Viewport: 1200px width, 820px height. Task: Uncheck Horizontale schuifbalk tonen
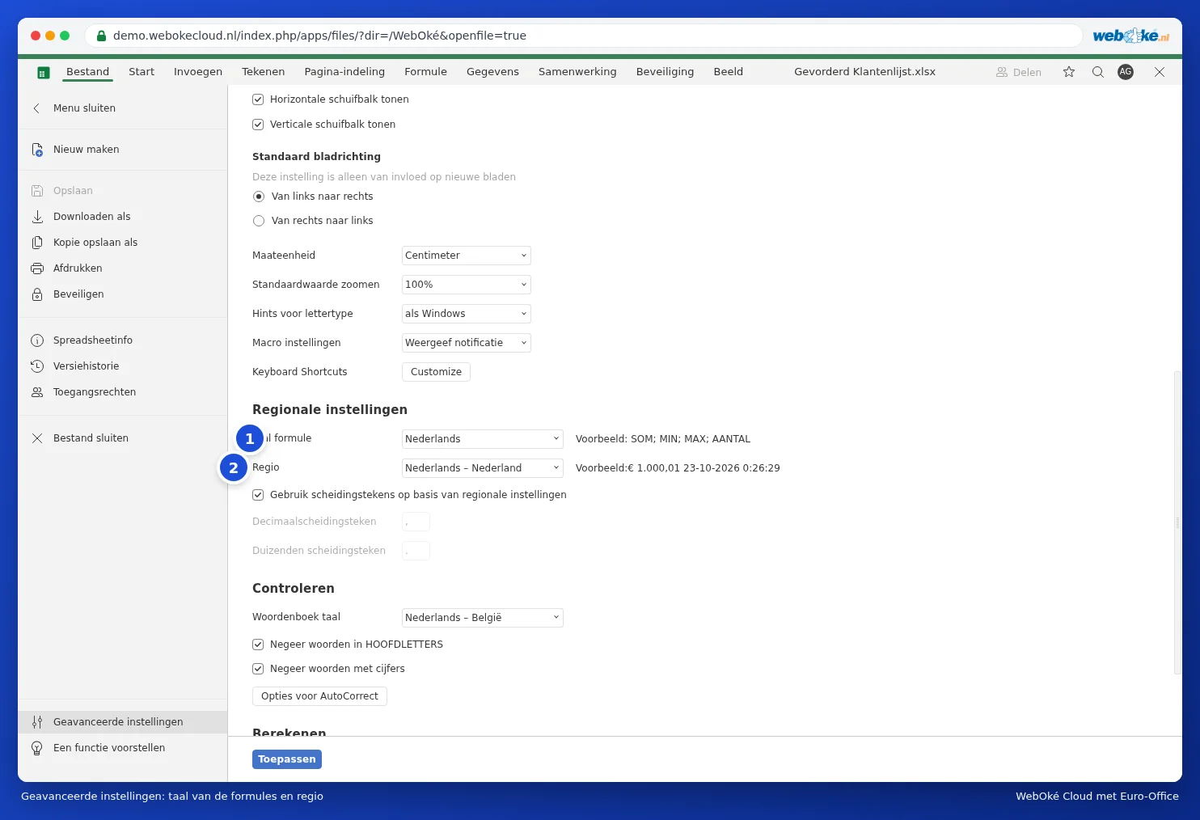point(258,99)
